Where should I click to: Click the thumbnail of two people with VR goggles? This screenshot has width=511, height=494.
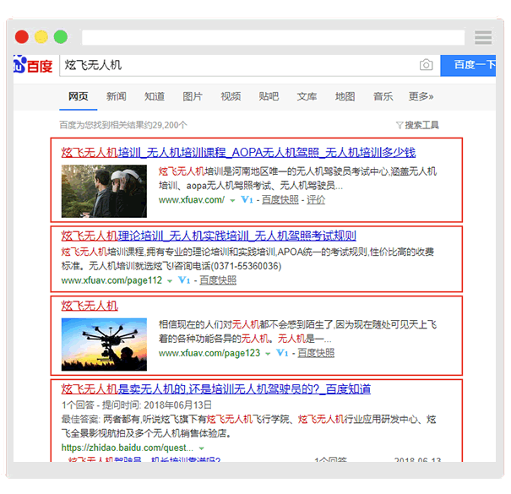pyautogui.click(x=104, y=191)
